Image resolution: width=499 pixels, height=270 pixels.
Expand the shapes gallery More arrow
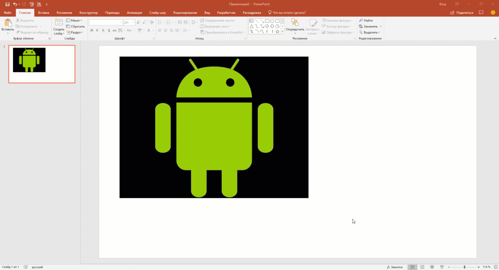click(x=283, y=31)
